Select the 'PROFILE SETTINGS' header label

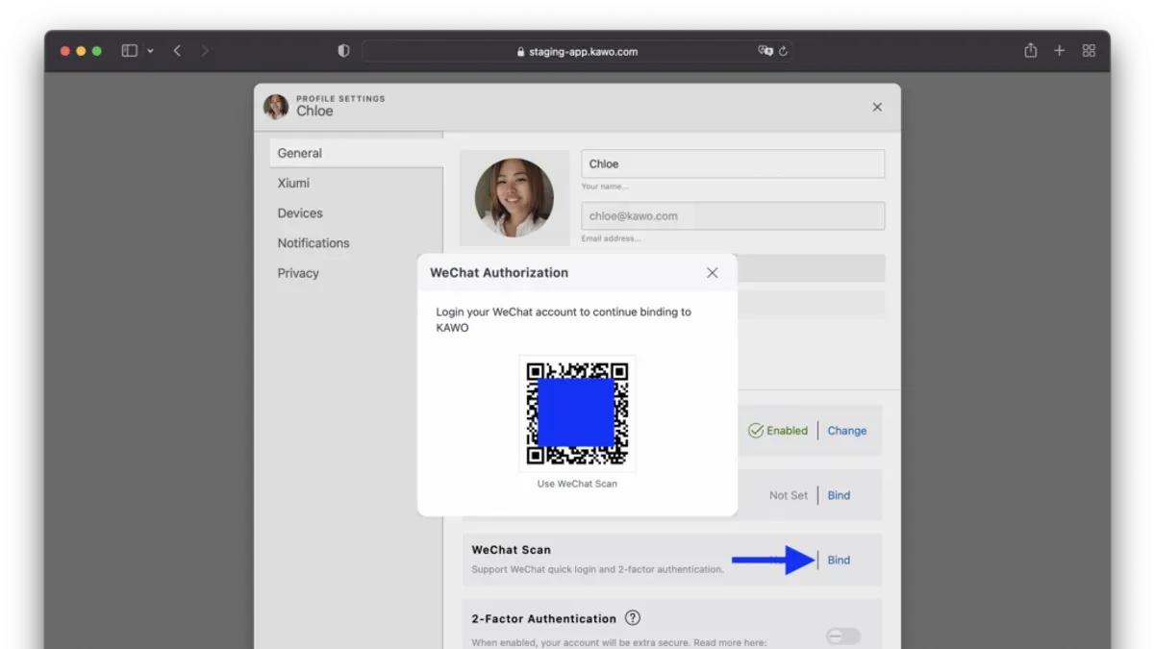click(x=340, y=98)
